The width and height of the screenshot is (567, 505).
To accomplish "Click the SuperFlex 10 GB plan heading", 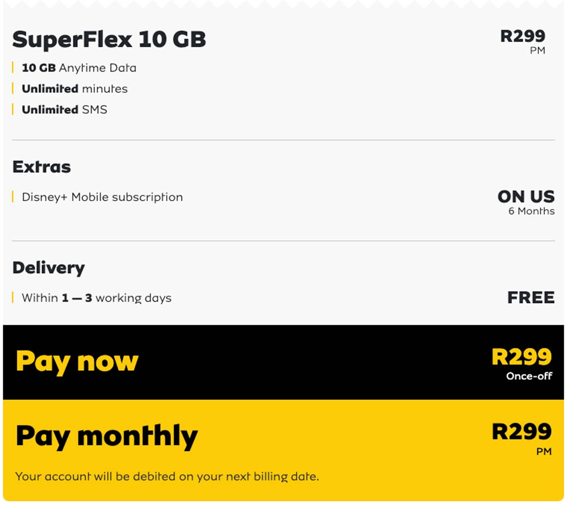I will [109, 39].
